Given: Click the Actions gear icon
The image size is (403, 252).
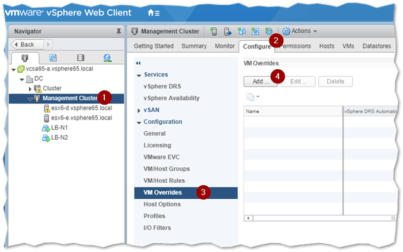Looking at the screenshot, I should pyautogui.click(x=286, y=31).
